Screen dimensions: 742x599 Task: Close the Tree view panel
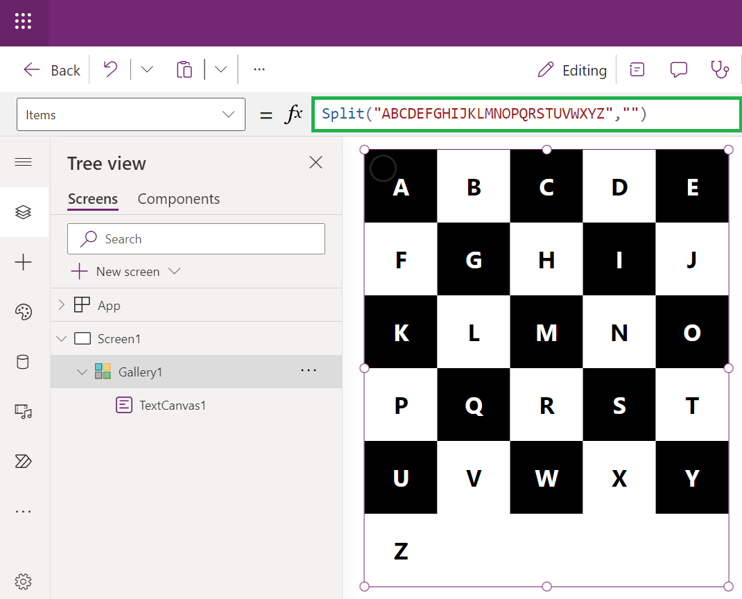click(316, 162)
